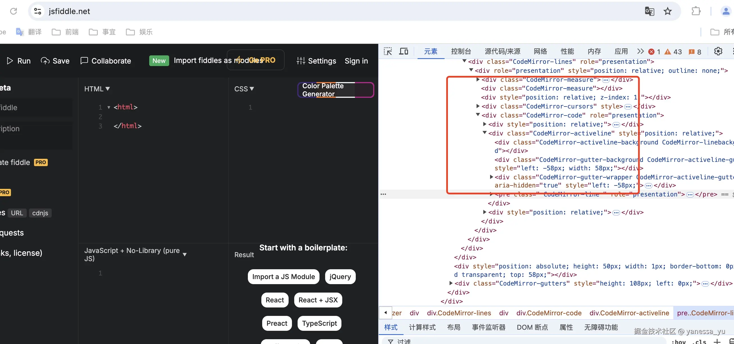Image resolution: width=734 pixels, height=344 pixels.
Task: Click the red error count icon
Action: click(x=651, y=52)
